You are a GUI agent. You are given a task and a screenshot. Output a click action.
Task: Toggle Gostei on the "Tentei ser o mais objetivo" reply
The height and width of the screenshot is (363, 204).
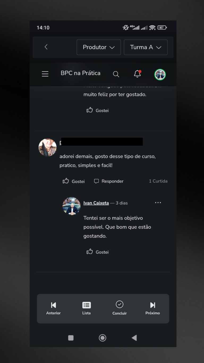pos(97,252)
